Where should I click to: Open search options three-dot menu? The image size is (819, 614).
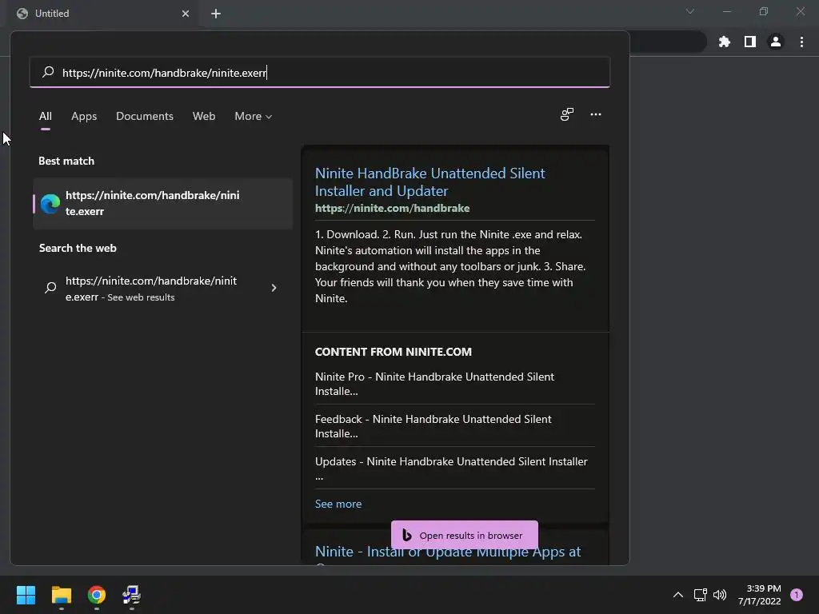pyautogui.click(x=595, y=114)
